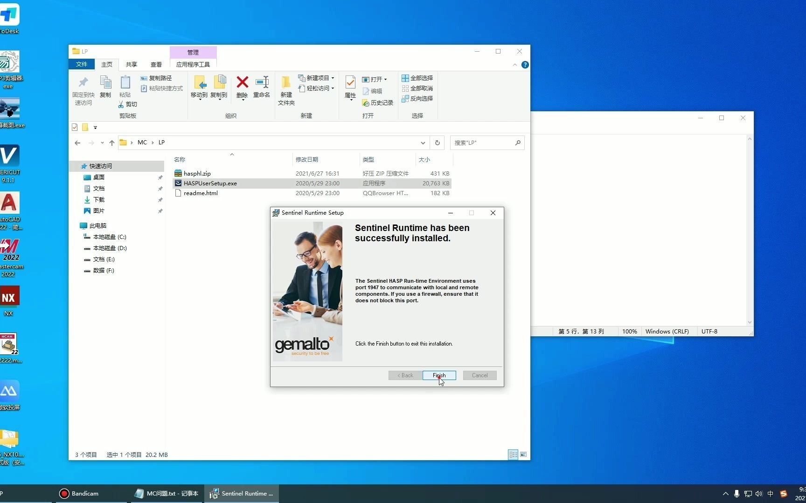
Task: Open the New item dropdown
Action: [x=316, y=78]
